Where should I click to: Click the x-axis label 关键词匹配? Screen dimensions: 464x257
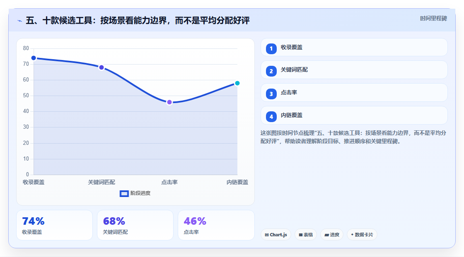(101, 182)
